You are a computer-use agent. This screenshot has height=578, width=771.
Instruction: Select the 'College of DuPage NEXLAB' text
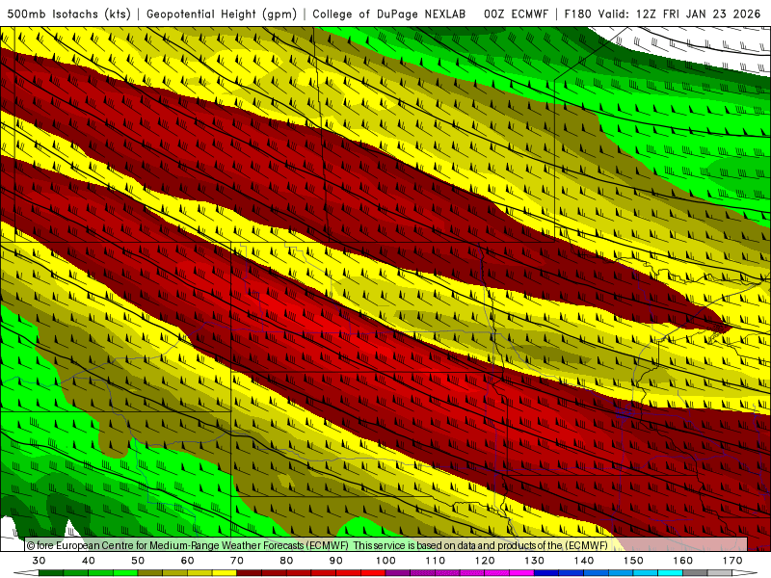point(389,13)
